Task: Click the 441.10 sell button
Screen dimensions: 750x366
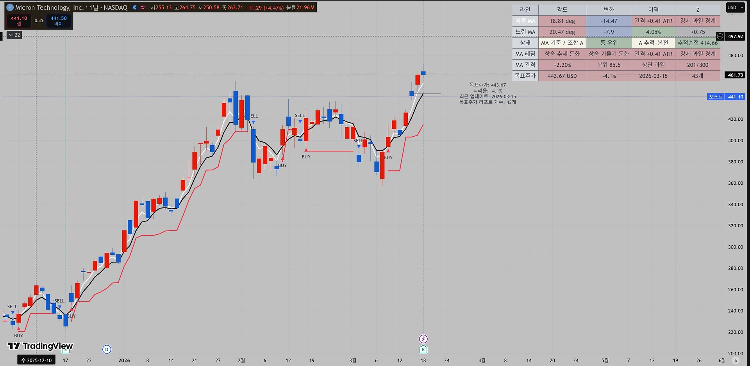Action: coord(19,21)
